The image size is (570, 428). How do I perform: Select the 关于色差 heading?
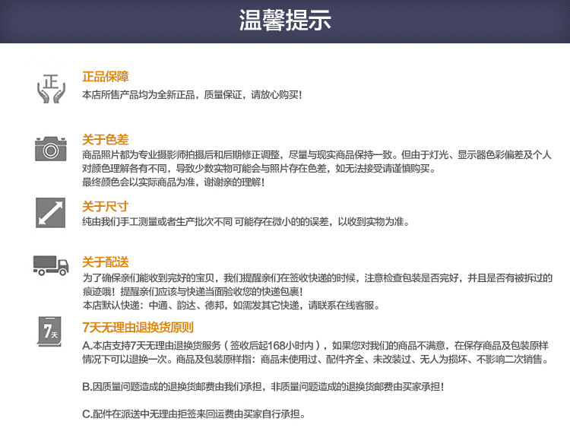106,140
